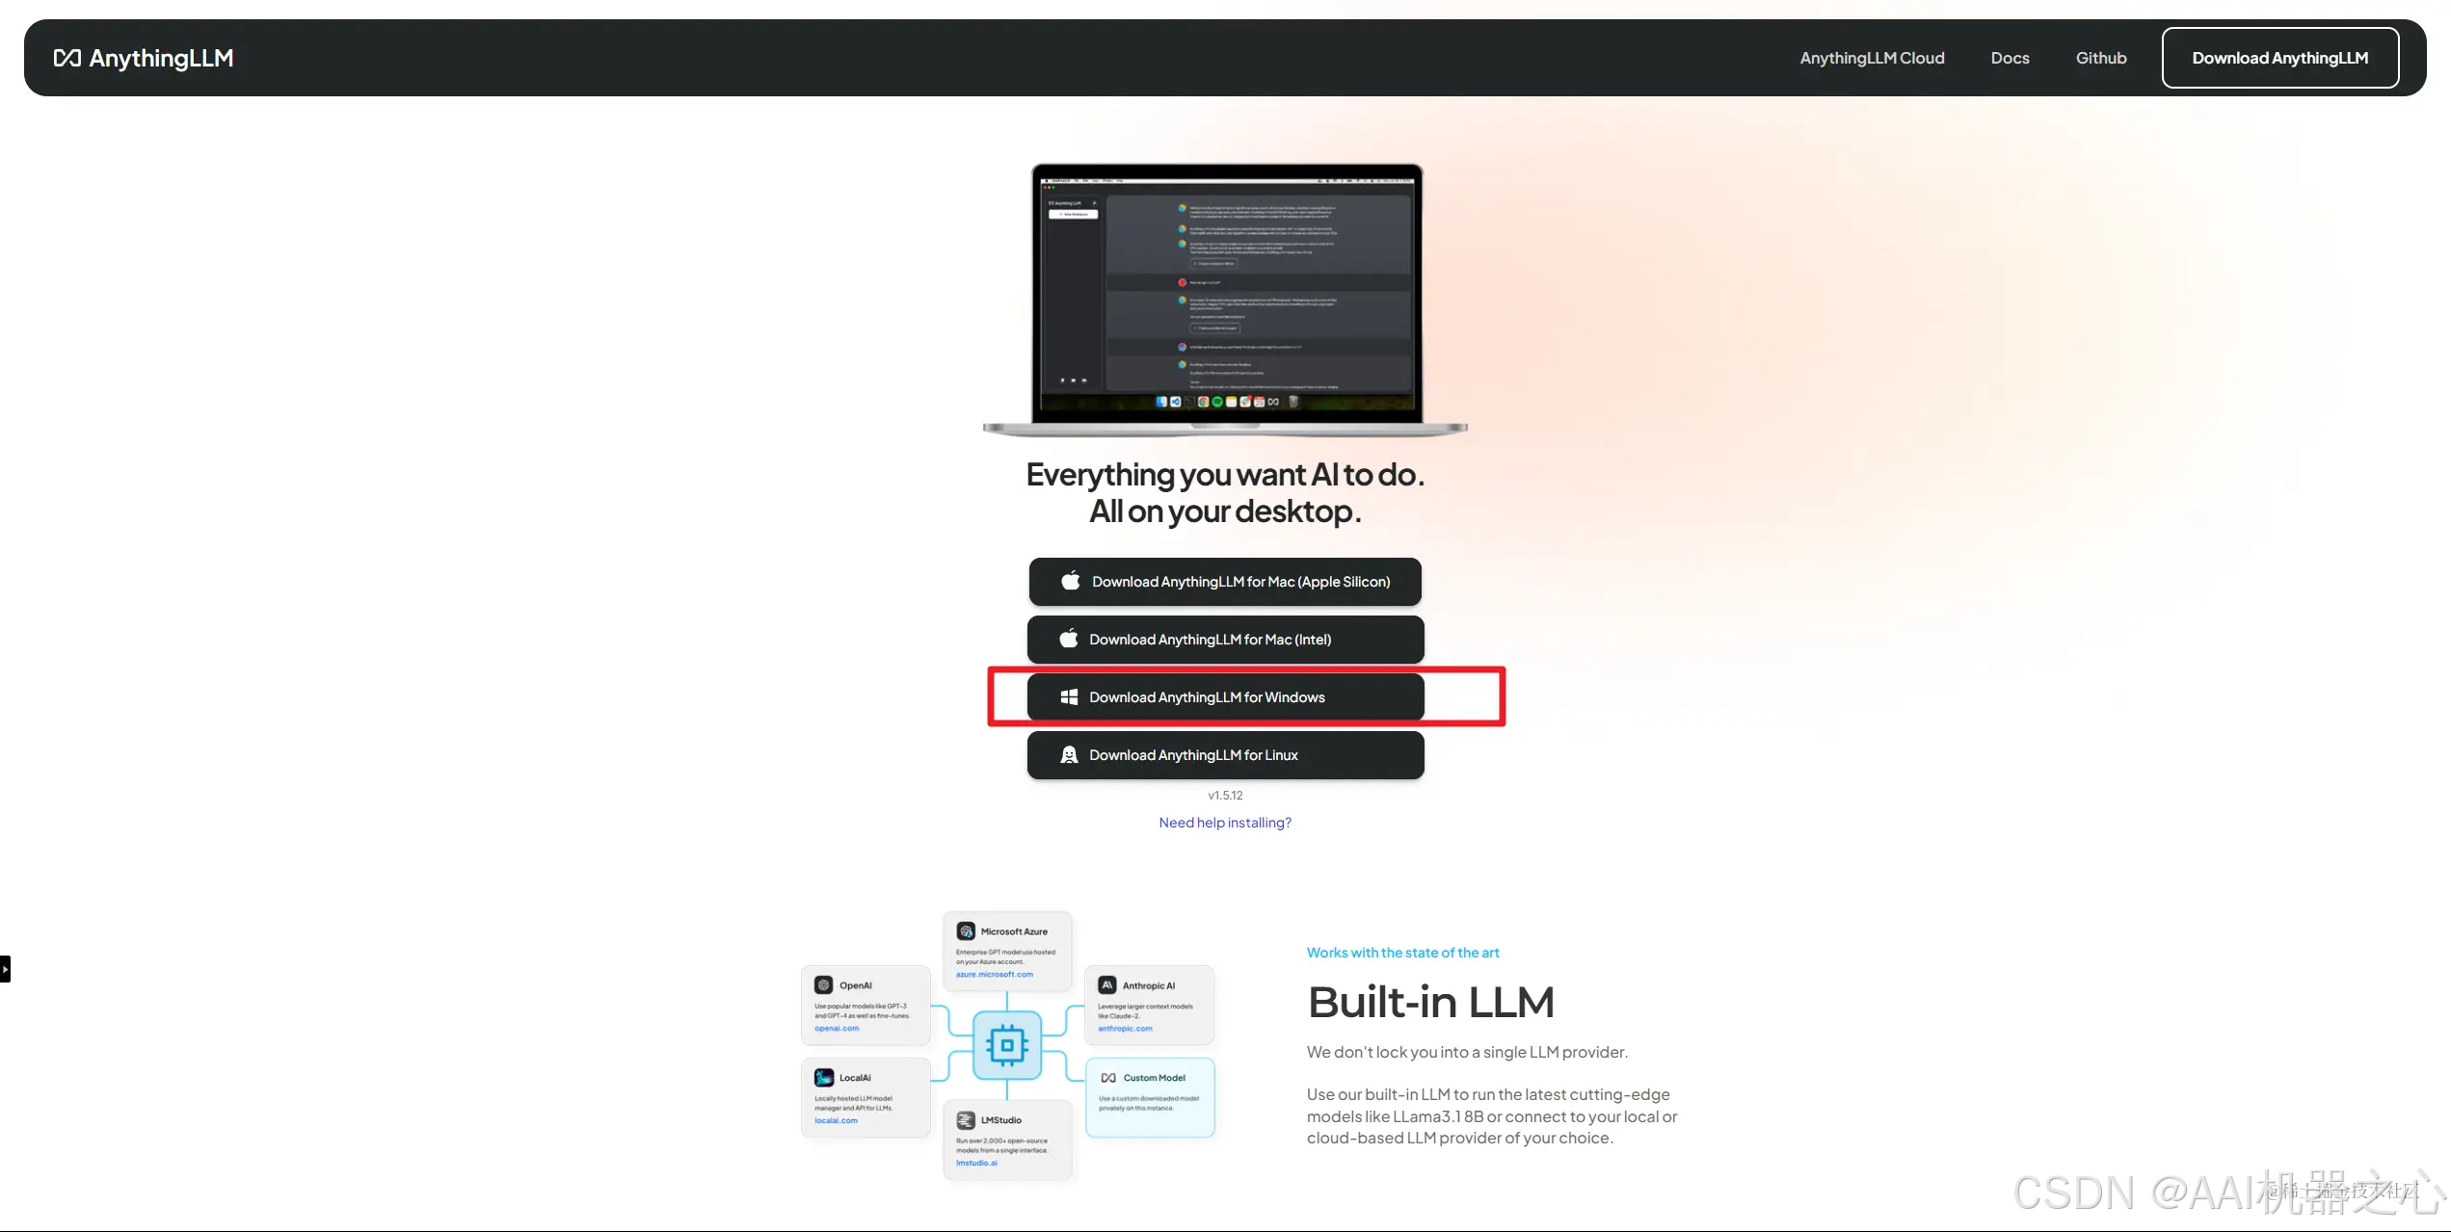
Task: Open the AnythingLLM Cloud menu item
Action: 1872,58
